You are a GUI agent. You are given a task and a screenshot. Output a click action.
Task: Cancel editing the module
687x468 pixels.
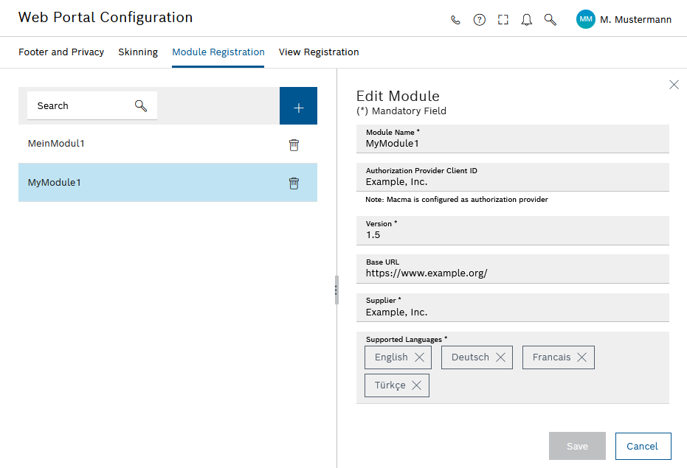tap(643, 446)
